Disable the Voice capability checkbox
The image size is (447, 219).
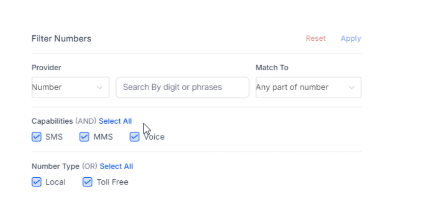click(134, 136)
